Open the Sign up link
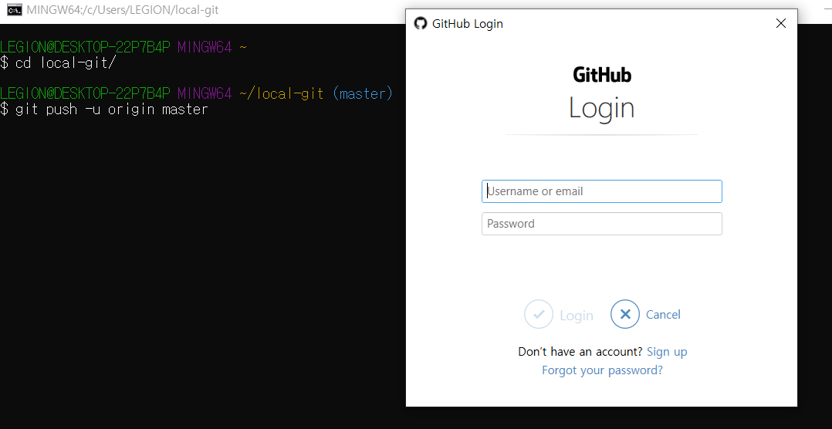Viewport: 832px width, 429px height. [667, 352]
